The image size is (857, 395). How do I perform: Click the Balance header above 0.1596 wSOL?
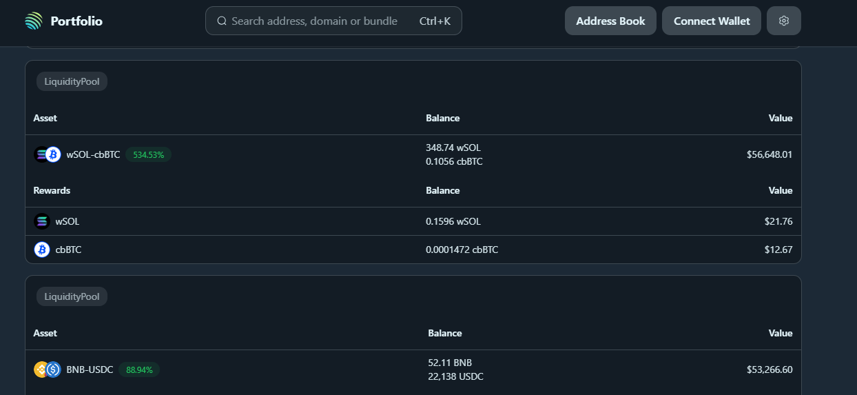pyautogui.click(x=442, y=190)
